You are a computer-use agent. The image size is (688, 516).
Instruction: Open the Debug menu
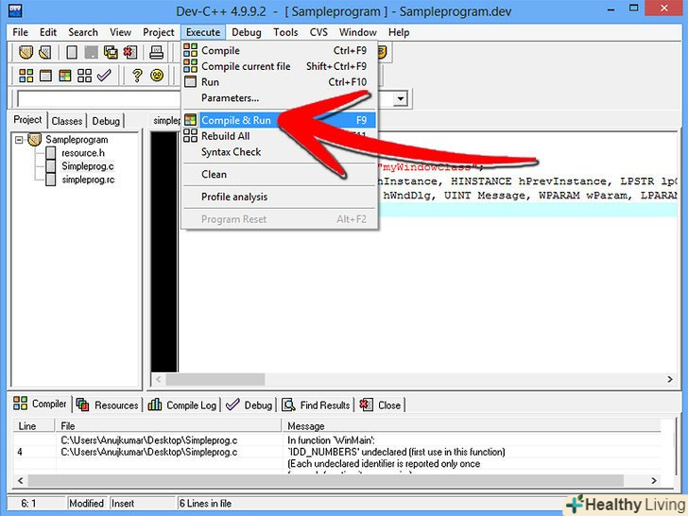coord(246,32)
